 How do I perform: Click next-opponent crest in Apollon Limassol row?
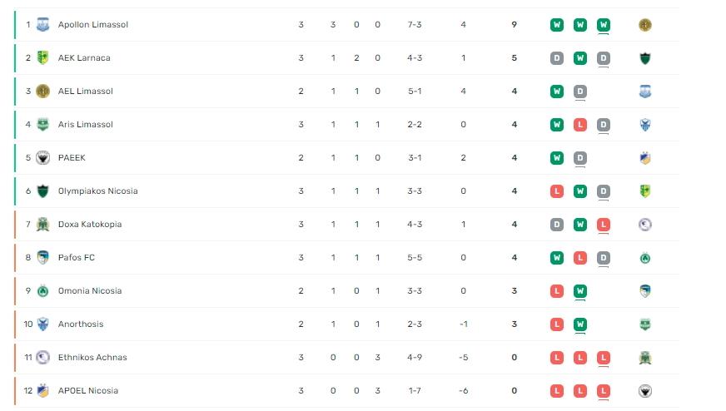pyautogui.click(x=645, y=24)
